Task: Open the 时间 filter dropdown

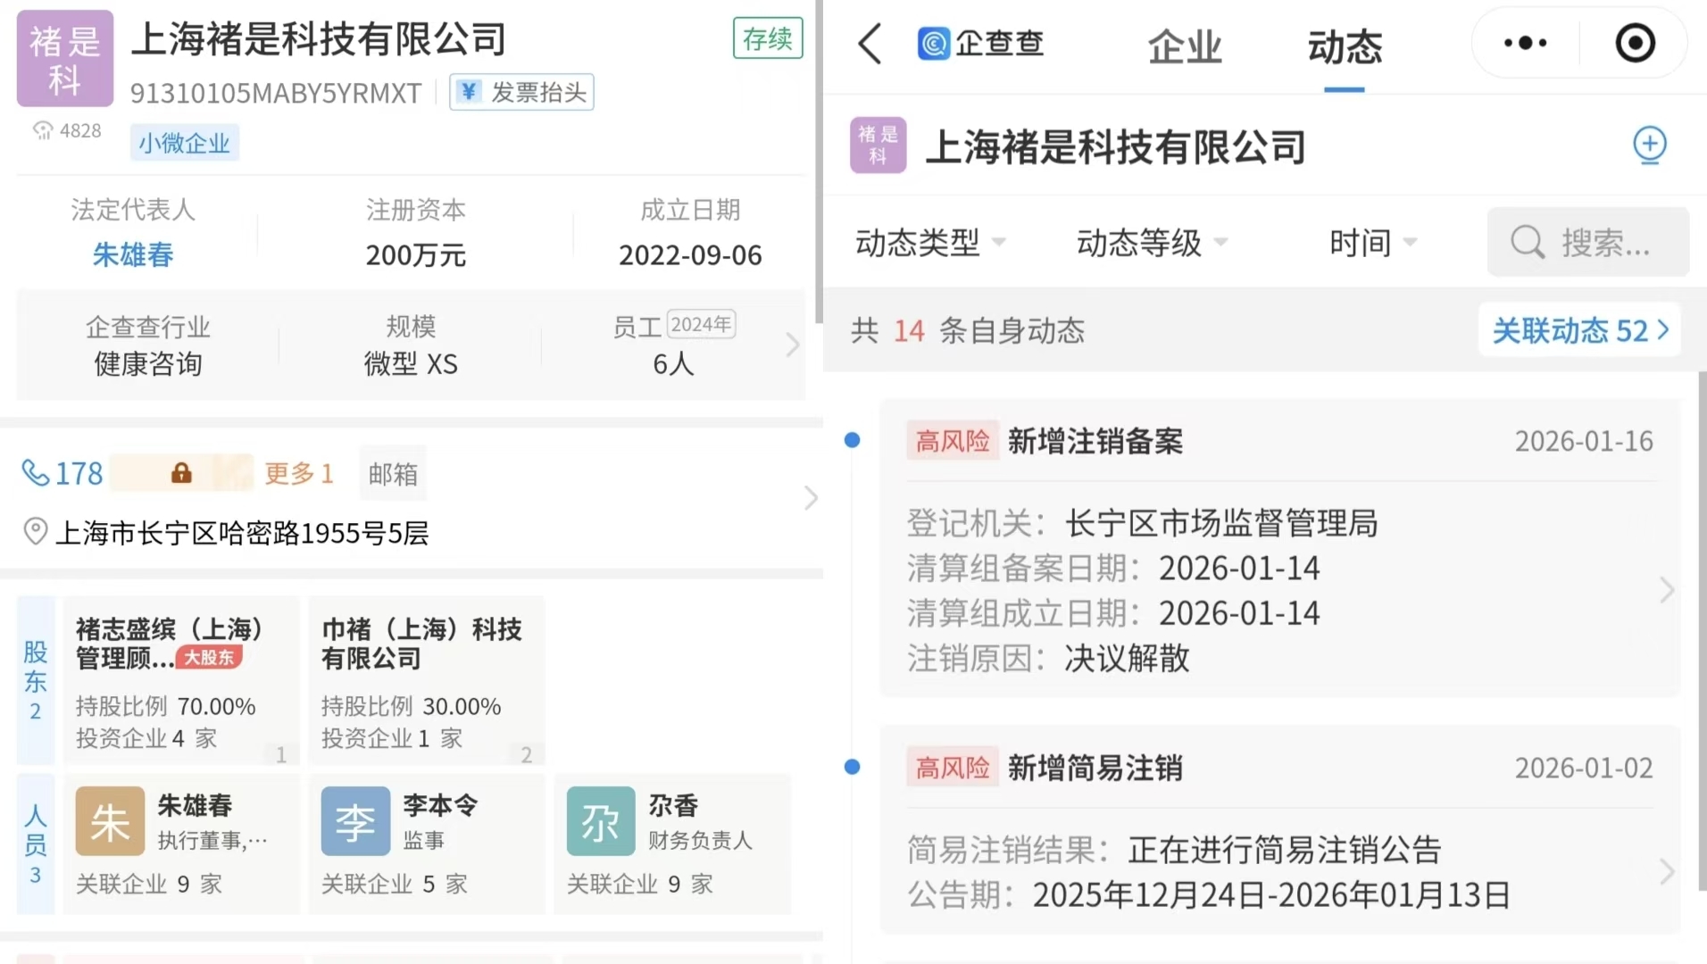Action: pos(1372,242)
